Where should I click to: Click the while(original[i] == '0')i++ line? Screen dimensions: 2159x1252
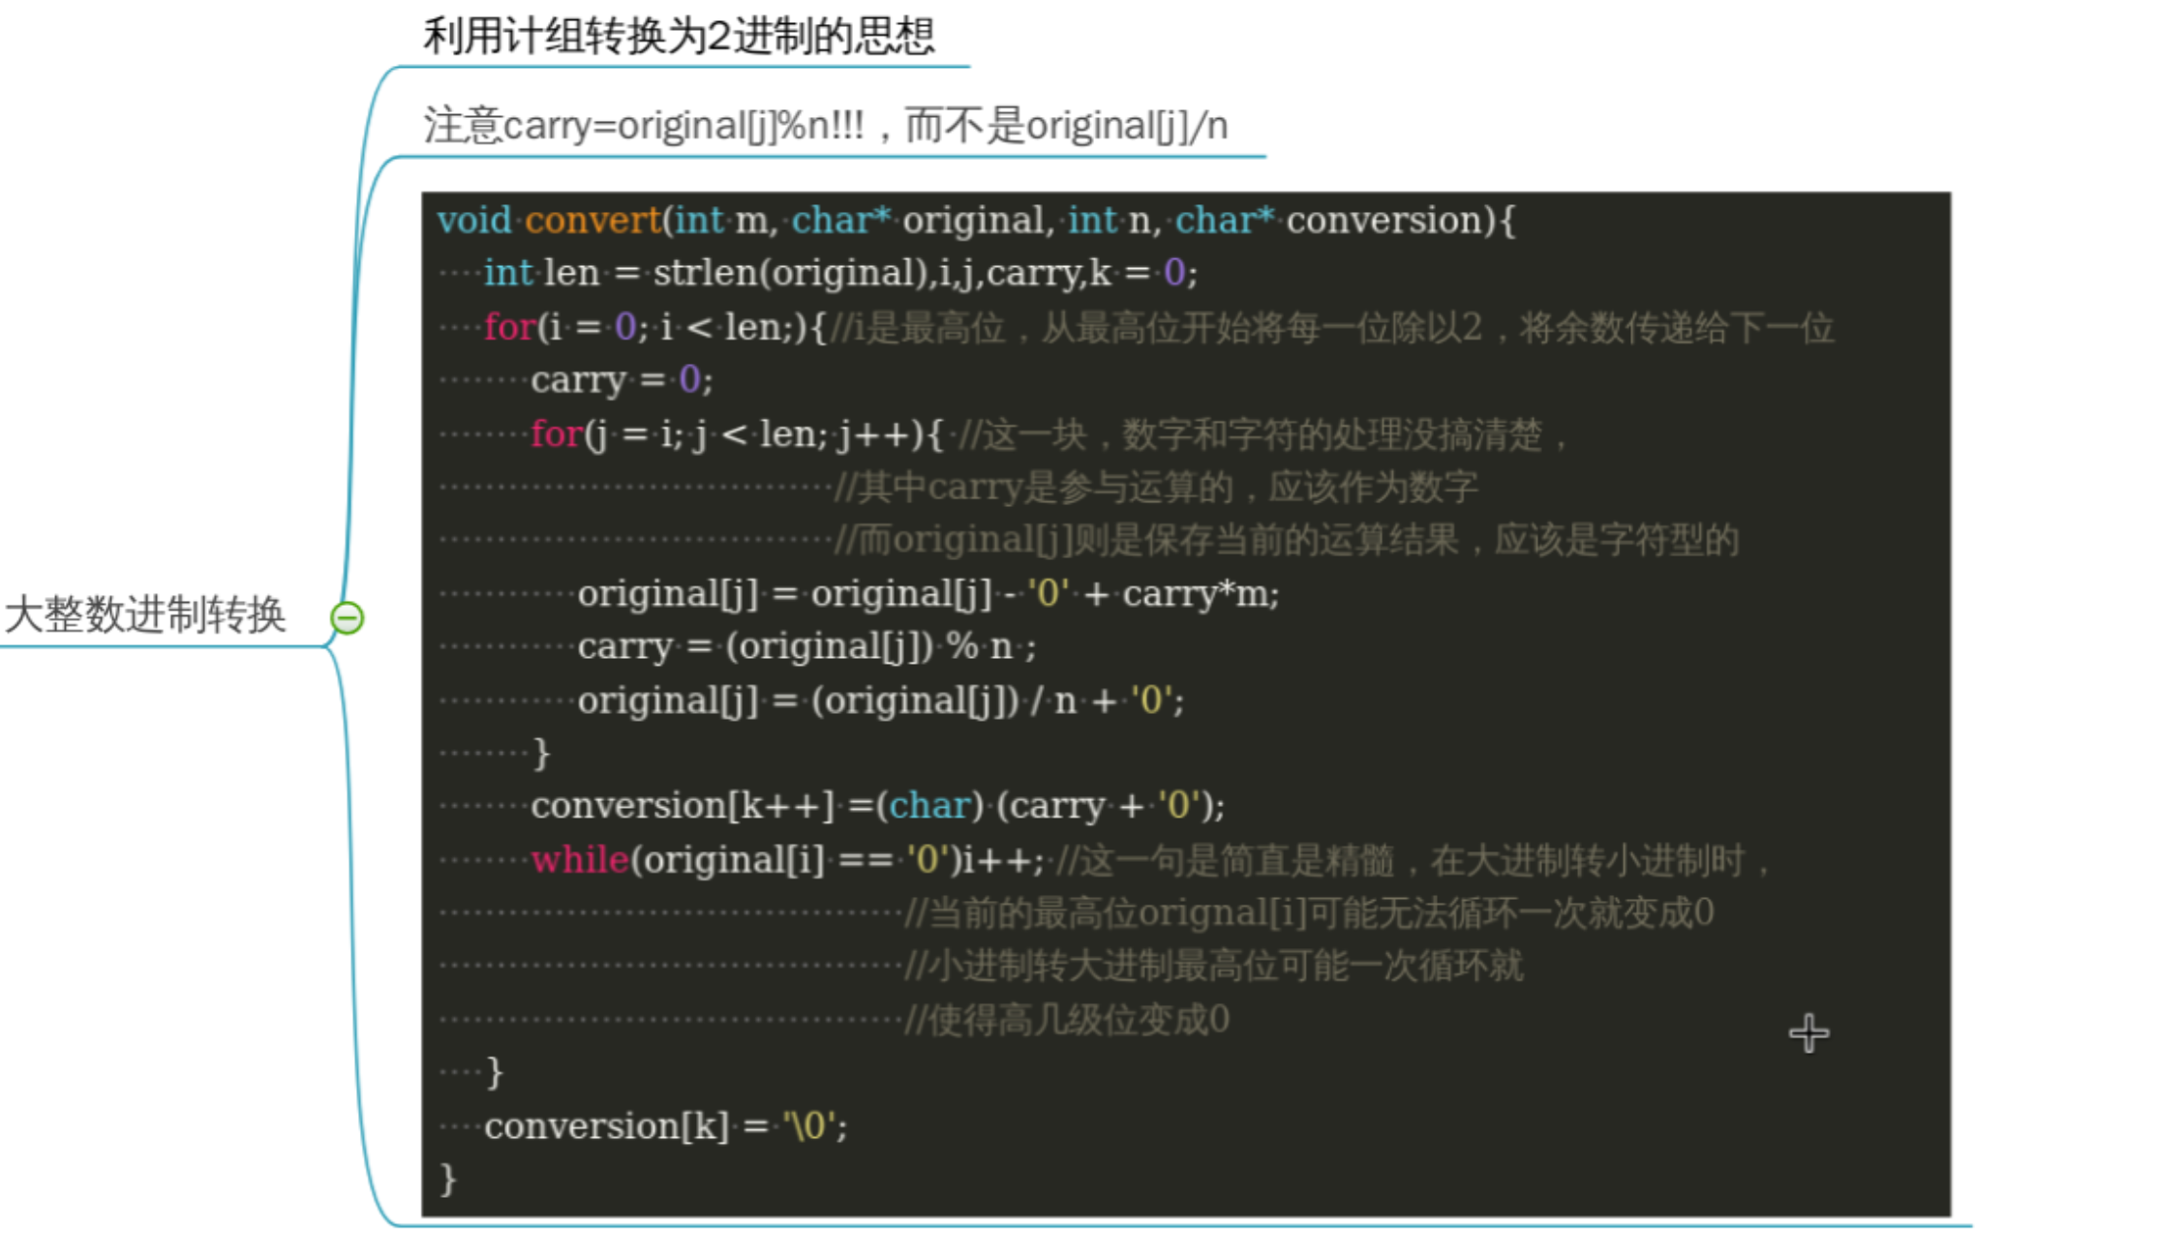tap(786, 859)
